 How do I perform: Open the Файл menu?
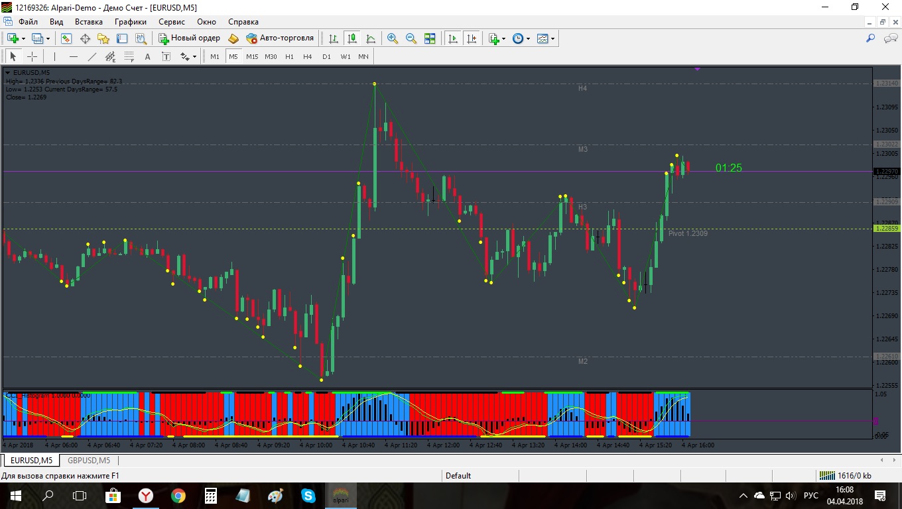pyautogui.click(x=29, y=22)
